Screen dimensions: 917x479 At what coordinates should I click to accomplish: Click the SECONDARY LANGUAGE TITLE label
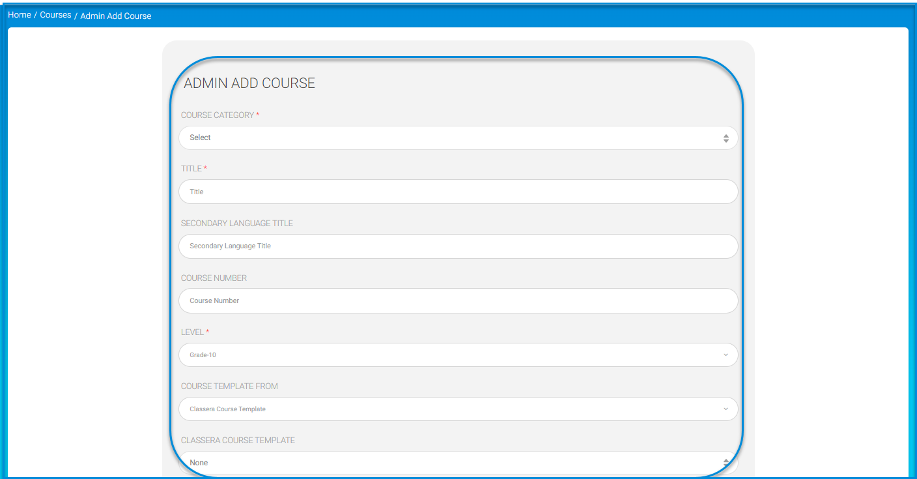click(237, 224)
